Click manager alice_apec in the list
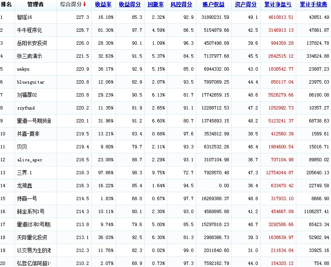 click(29, 160)
